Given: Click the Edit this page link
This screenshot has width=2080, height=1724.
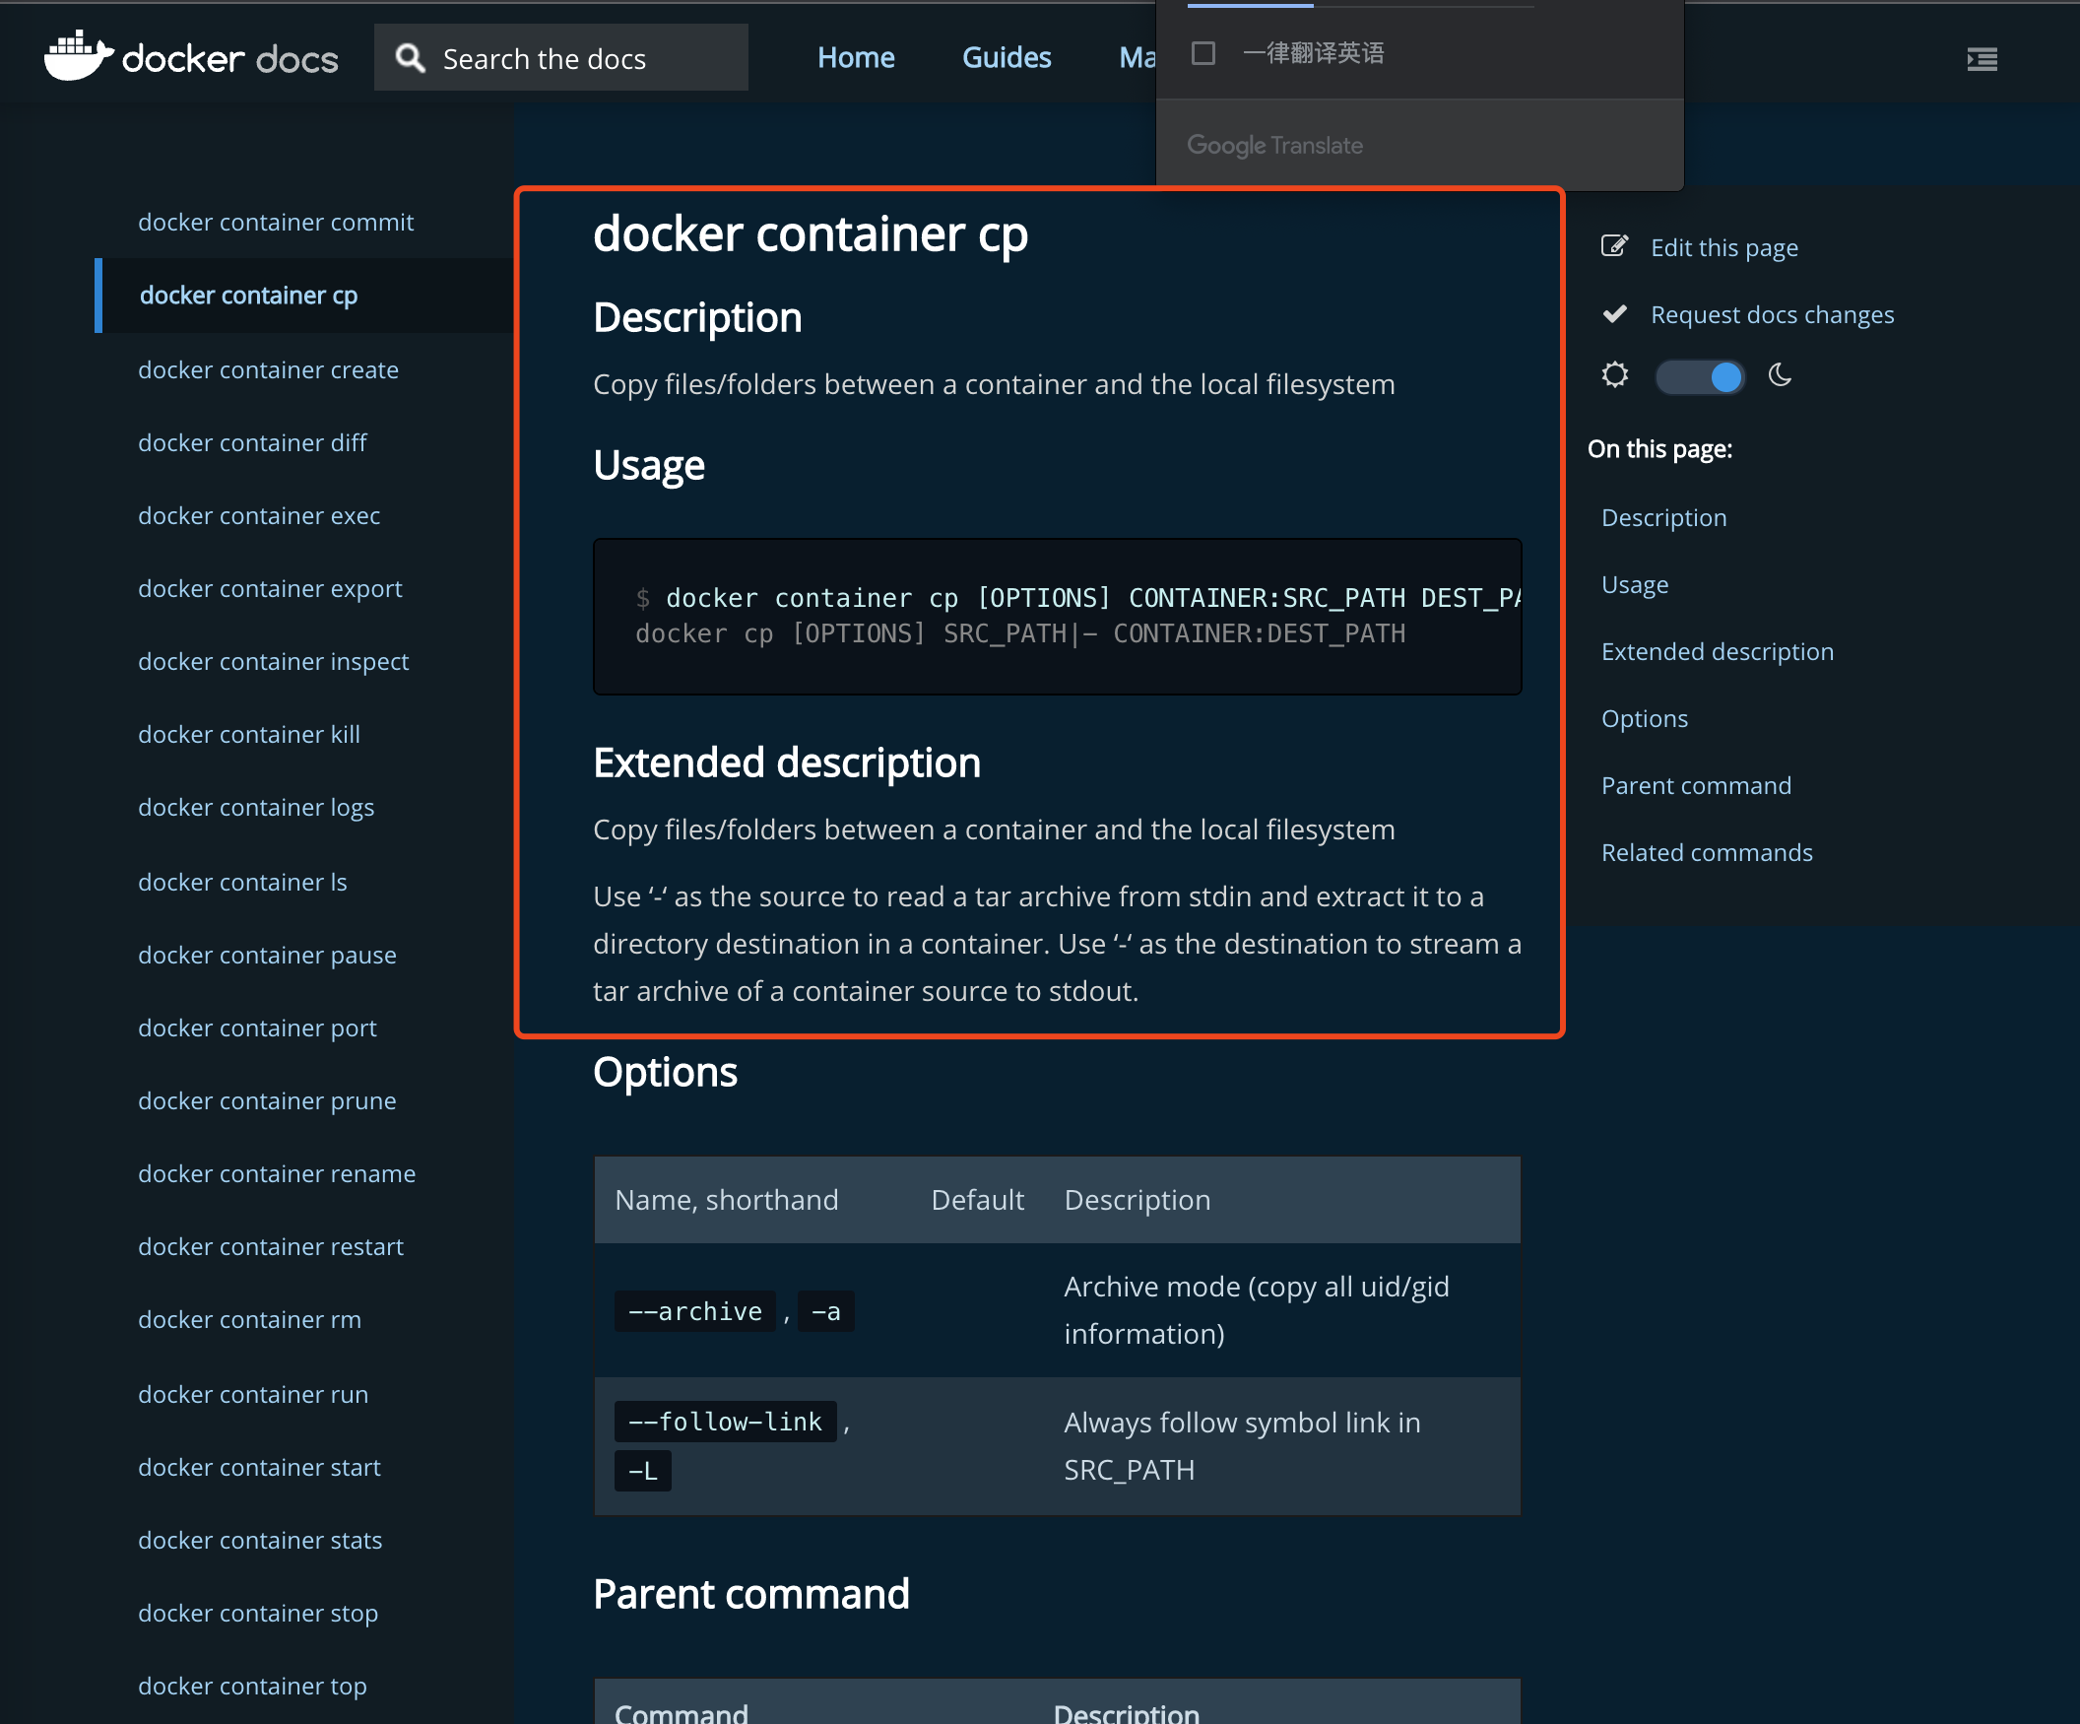Looking at the screenshot, I should [x=1723, y=247].
